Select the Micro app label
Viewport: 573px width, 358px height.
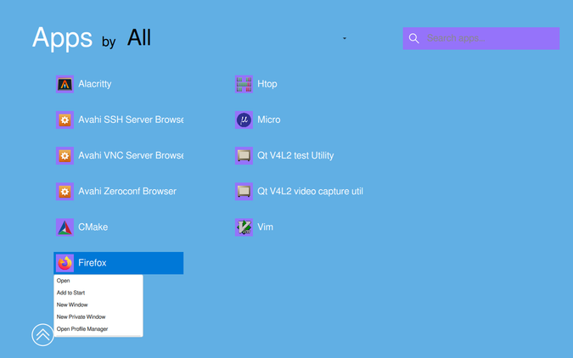[x=268, y=120]
